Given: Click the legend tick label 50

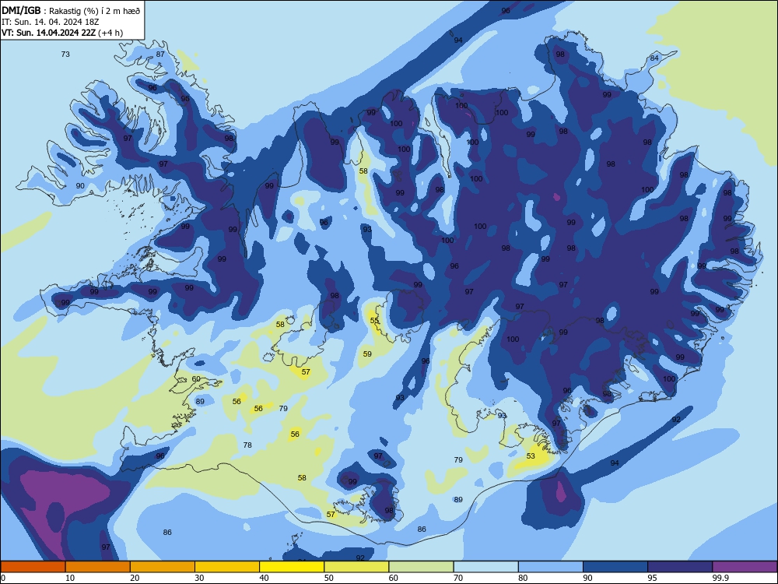Looking at the screenshot, I should point(328,578).
